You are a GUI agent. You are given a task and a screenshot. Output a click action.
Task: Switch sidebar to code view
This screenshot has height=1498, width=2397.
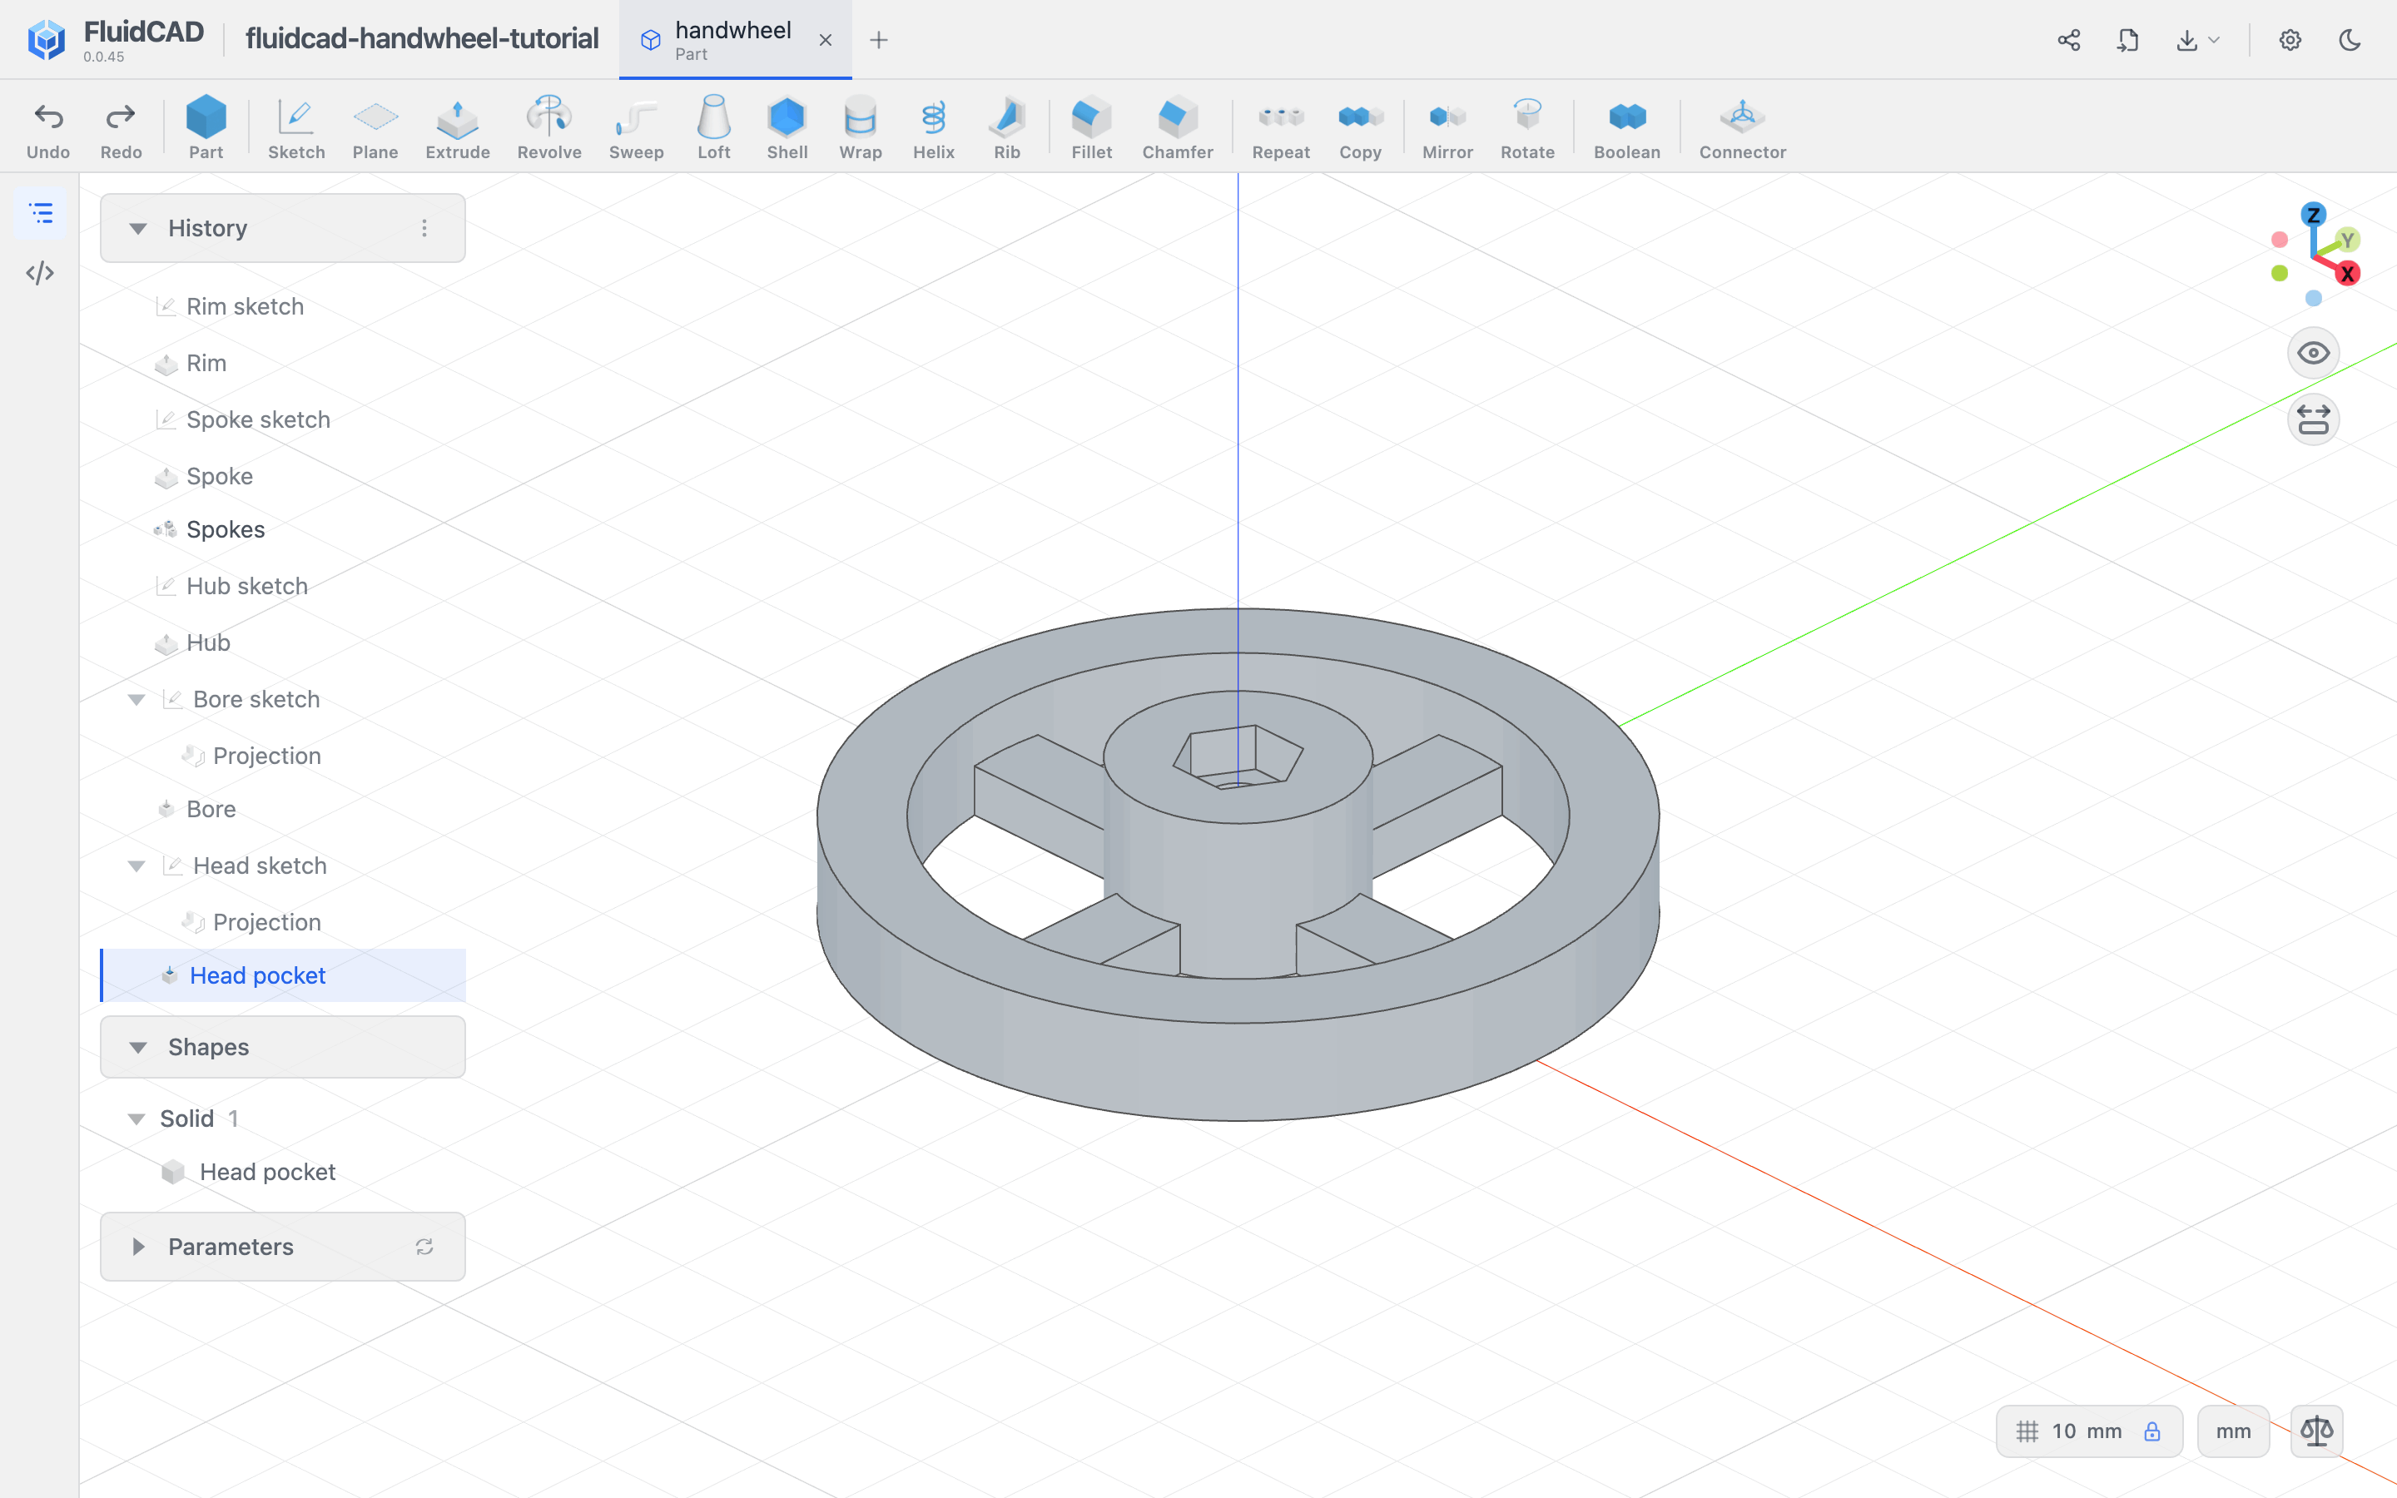[40, 272]
